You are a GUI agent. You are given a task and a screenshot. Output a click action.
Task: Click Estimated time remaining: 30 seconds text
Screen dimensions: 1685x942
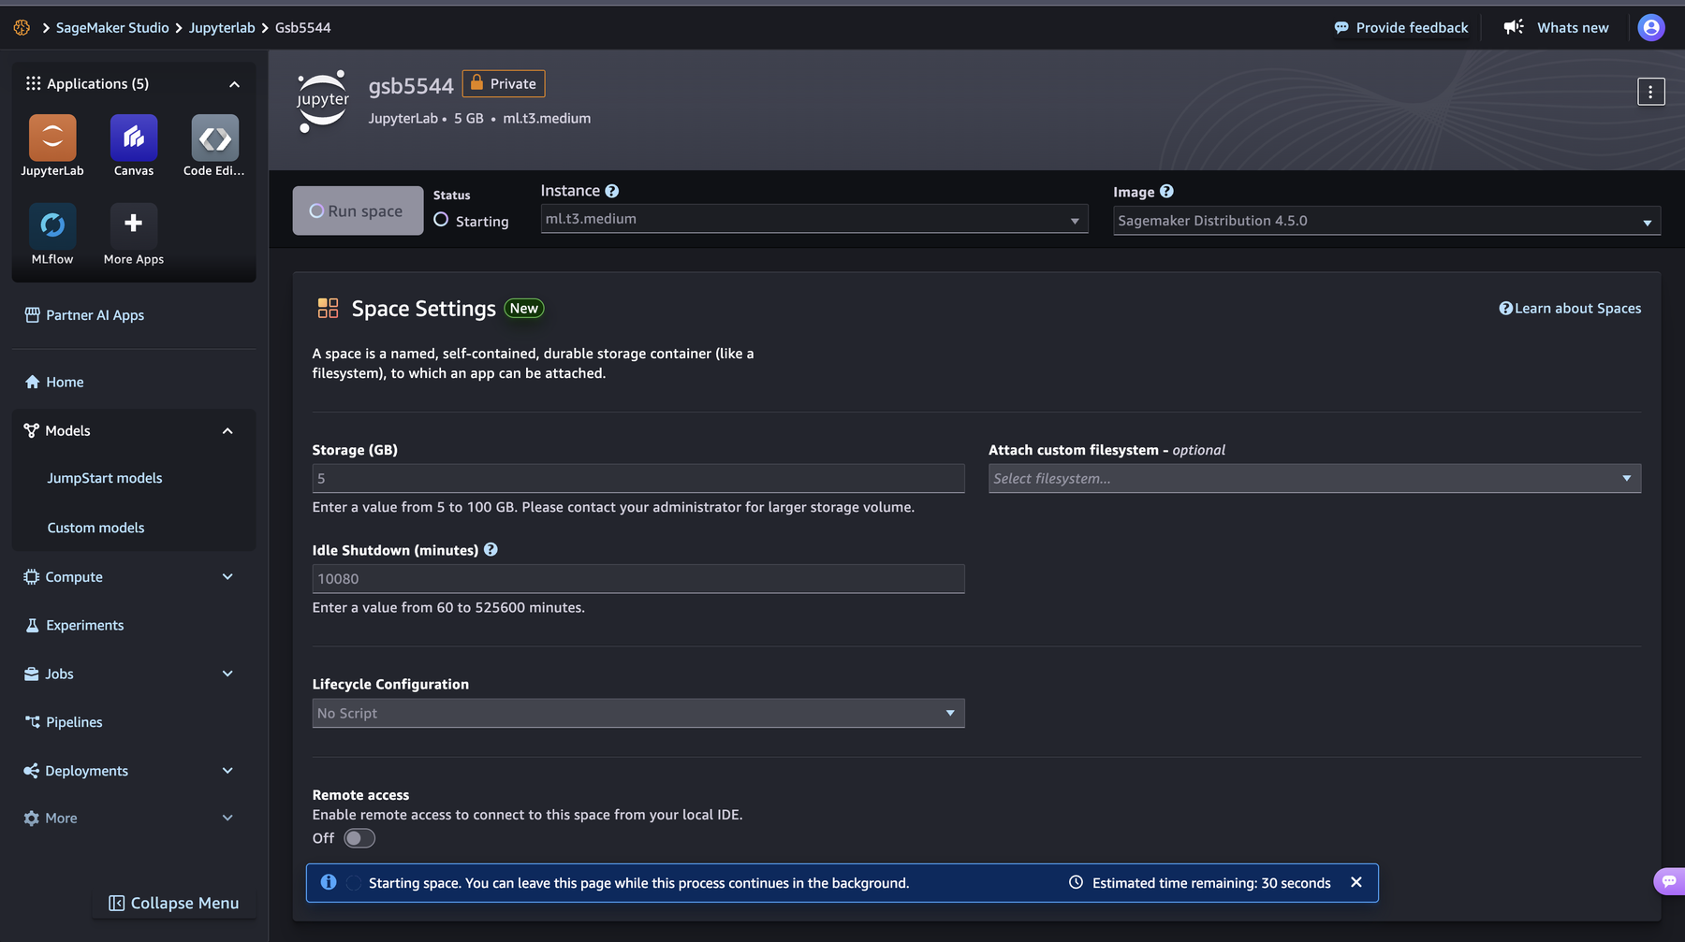[x=1211, y=883]
